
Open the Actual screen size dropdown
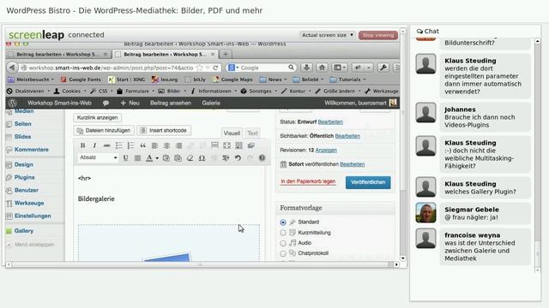point(327,35)
